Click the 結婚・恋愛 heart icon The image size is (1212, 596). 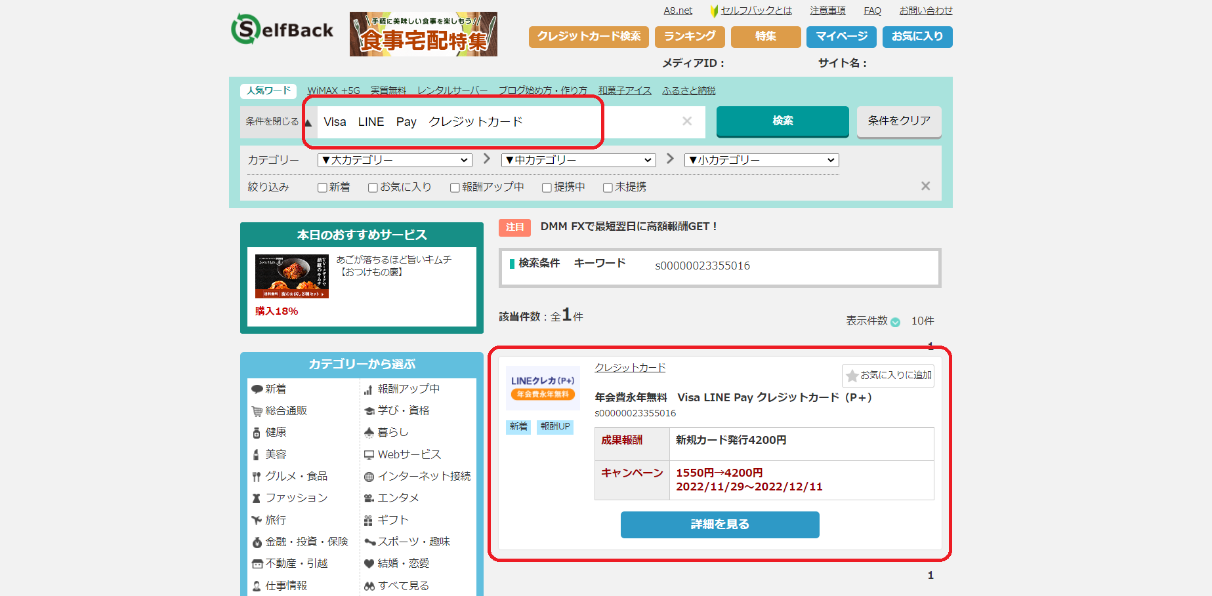pyautogui.click(x=369, y=564)
